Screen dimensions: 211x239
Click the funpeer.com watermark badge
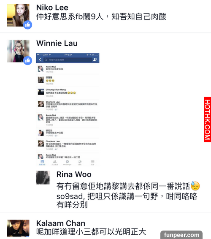tap(181, 235)
